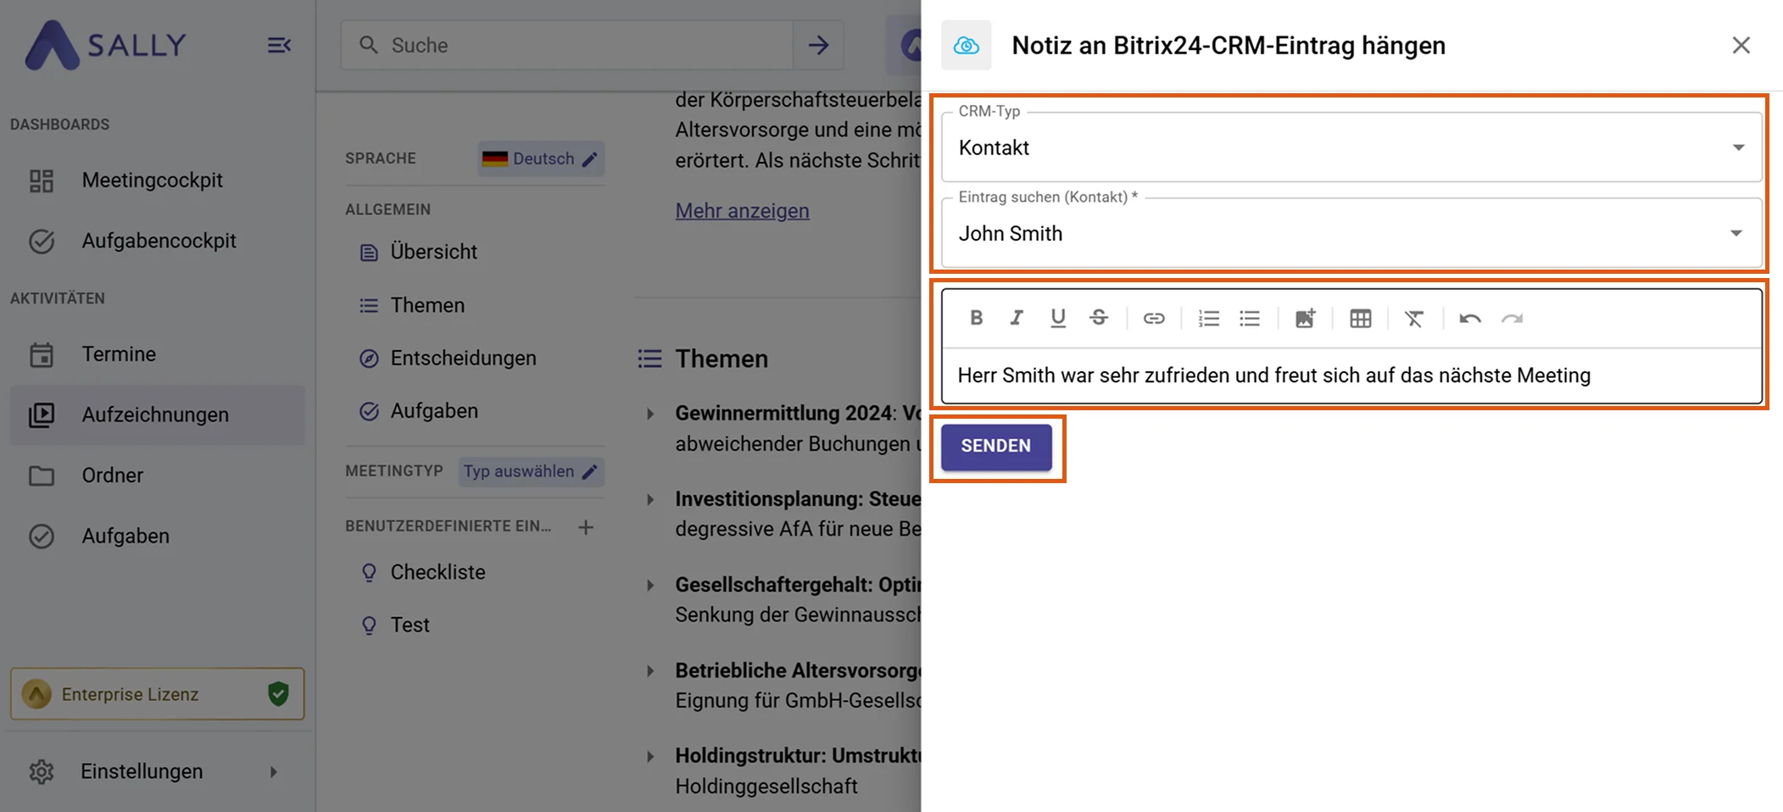Open Meetingcockpit dashboard
The width and height of the screenshot is (1783, 812).
pyautogui.click(x=158, y=180)
